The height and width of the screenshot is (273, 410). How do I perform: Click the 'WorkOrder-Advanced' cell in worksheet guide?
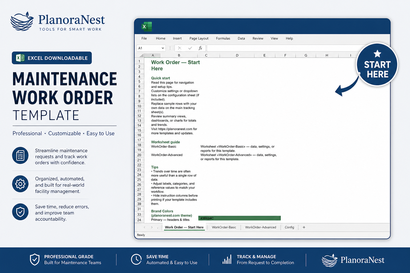(167, 155)
